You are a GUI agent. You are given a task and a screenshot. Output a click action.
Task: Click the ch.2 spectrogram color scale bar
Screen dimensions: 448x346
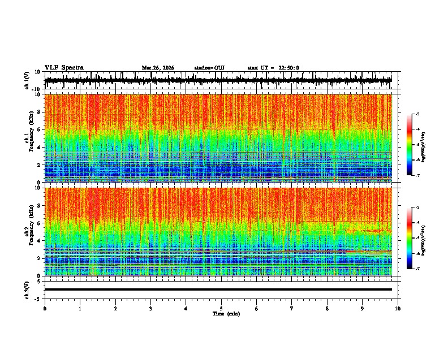(410, 238)
